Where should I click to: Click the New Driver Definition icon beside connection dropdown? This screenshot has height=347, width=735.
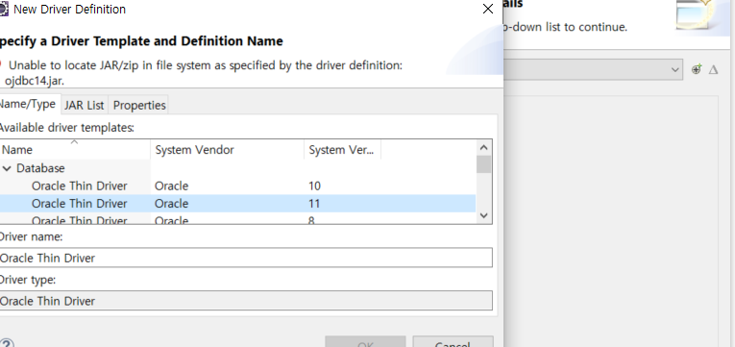tap(697, 69)
